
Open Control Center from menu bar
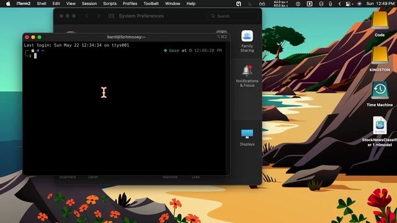(x=349, y=4)
